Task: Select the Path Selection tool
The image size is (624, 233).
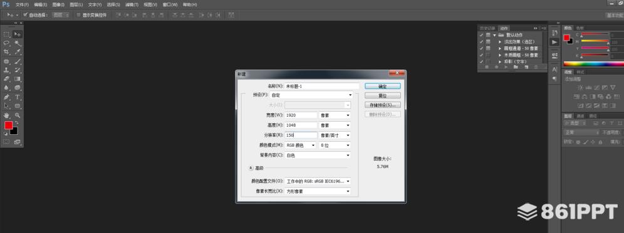Action: 7,106
